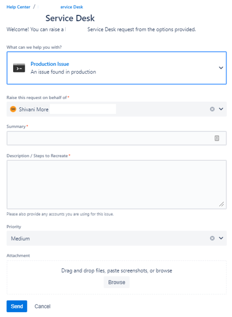Click the Shivani More avatar icon

(13, 109)
